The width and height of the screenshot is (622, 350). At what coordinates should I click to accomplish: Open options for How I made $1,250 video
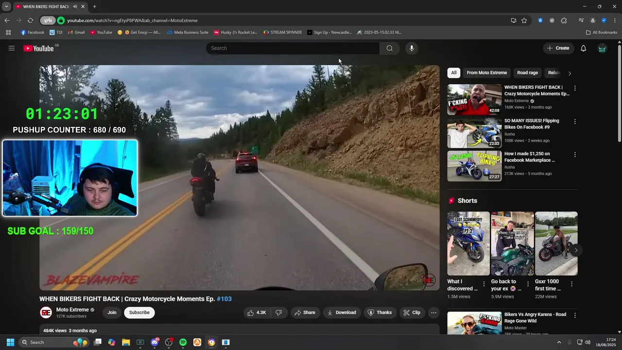575,155
